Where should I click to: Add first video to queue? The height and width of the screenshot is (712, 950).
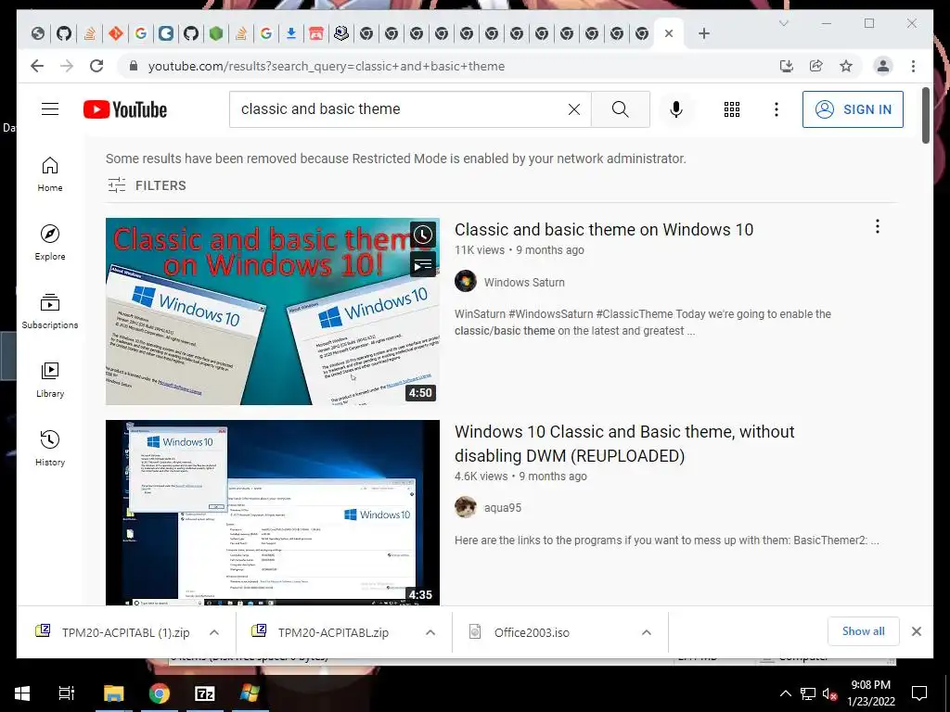pyautogui.click(x=423, y=264)
